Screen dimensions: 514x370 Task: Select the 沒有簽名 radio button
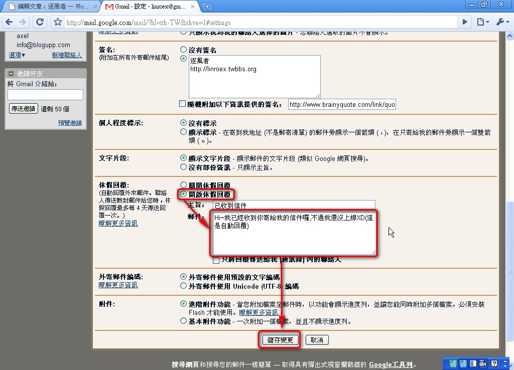[x=183, y=50]
